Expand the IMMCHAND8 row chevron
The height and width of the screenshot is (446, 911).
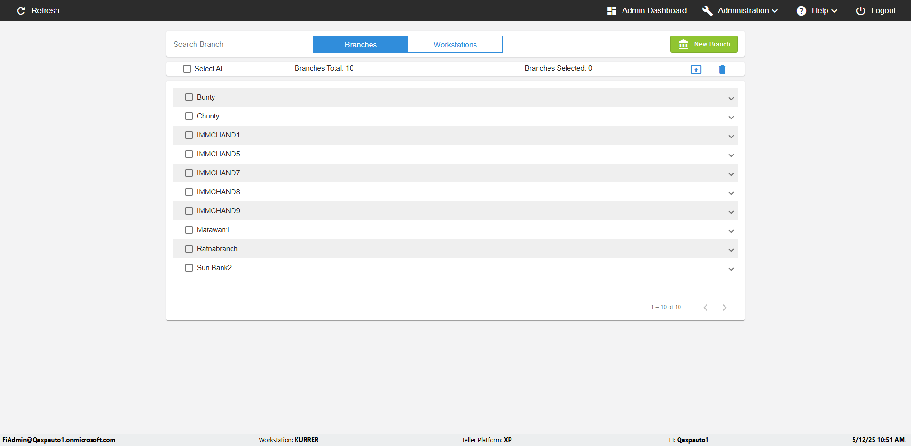click(x=731, y=193)
